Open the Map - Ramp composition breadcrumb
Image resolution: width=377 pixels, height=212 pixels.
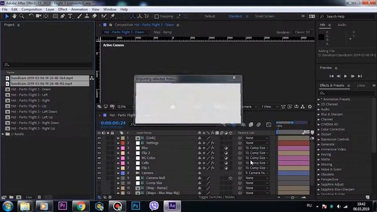(x=163, y=32)
